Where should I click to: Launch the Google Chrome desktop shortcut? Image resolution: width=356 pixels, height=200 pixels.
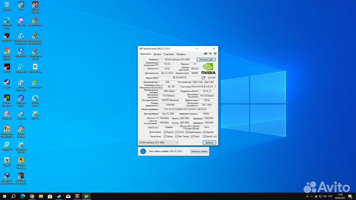point(7,54)
